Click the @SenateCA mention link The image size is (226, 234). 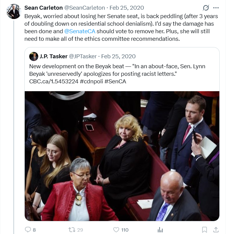pyautogui.click(x=76, y=31)
